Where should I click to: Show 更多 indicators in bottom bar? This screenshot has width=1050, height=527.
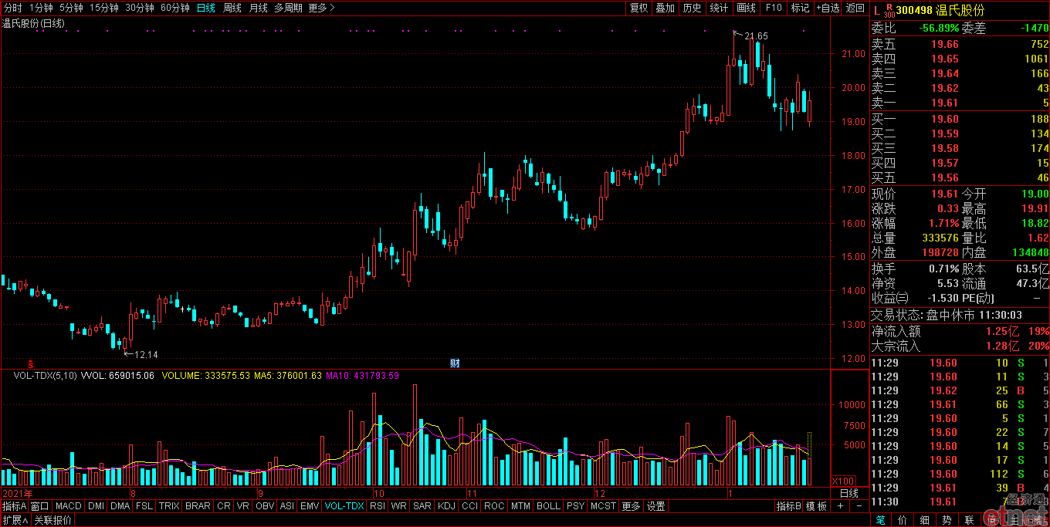(631, 506)
